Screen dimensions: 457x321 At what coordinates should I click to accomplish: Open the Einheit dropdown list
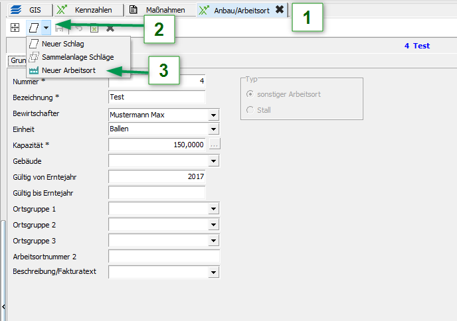point(213,129)
